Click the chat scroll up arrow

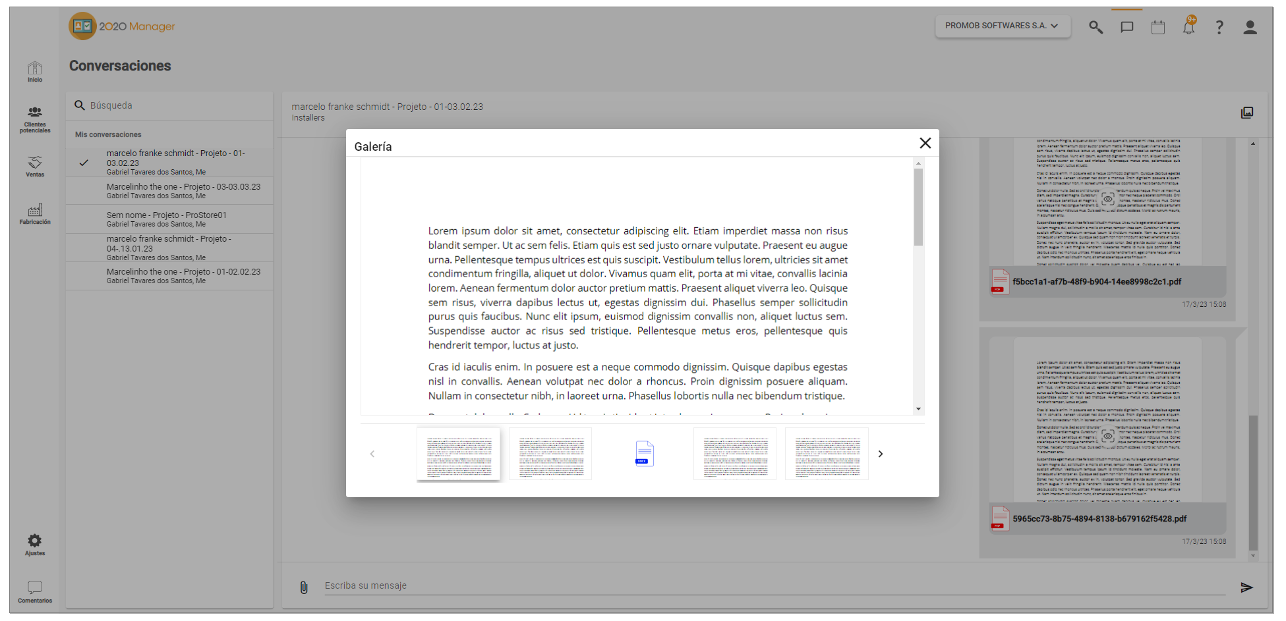point(1253,144)
